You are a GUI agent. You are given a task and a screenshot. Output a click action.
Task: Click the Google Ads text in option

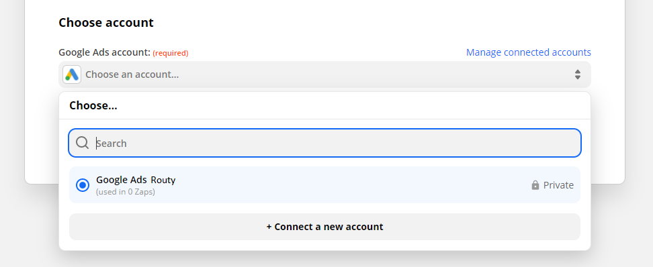(121, 180)
